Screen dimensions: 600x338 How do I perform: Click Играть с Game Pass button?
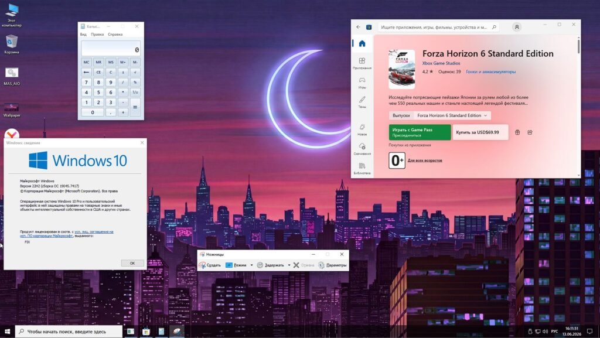pyautogui.click(x=420, y=132)
